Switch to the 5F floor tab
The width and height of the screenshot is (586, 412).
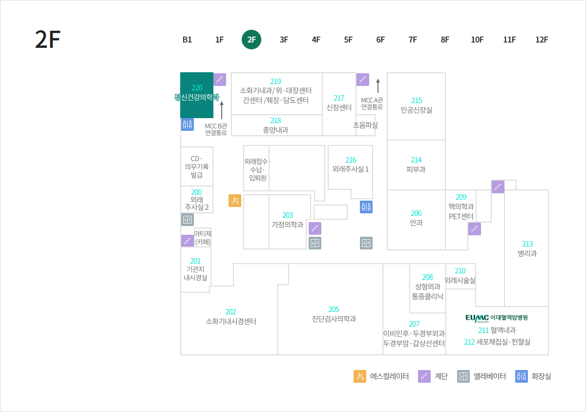click(348, 40)
